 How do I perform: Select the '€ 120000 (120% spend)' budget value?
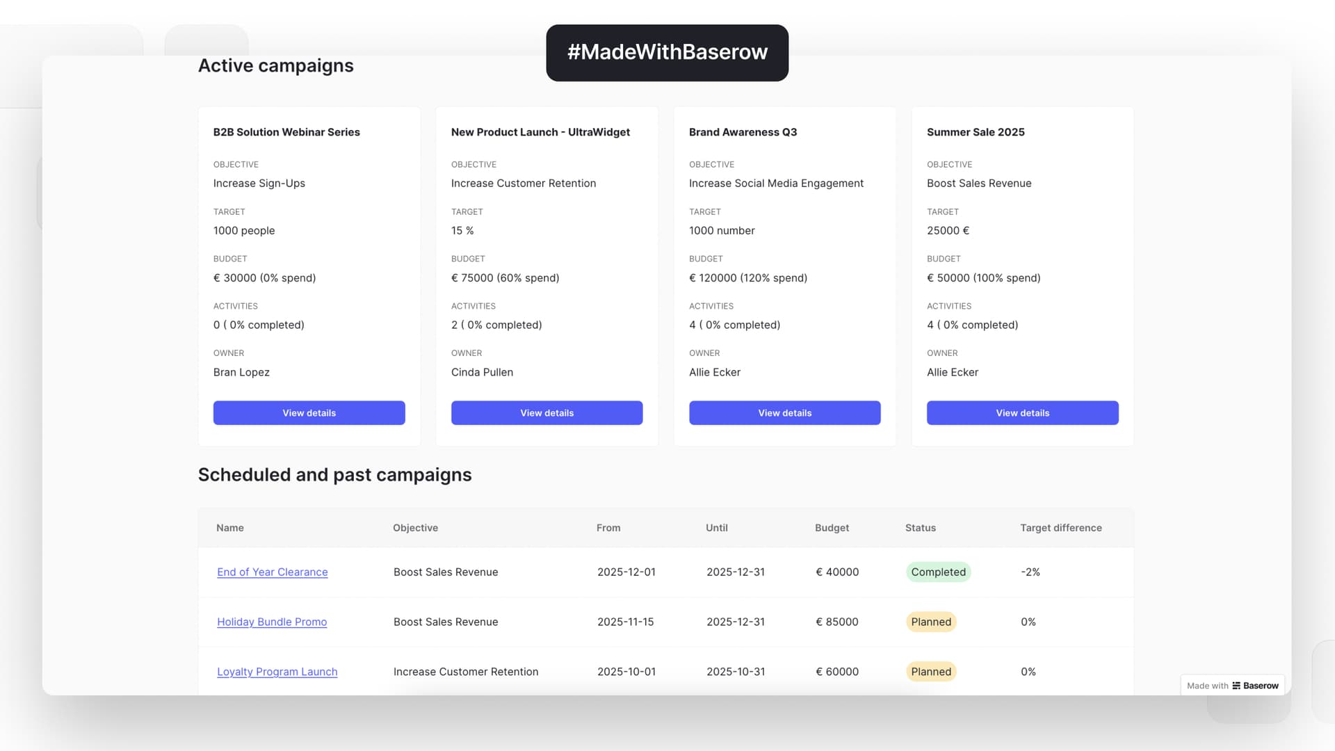747,277
